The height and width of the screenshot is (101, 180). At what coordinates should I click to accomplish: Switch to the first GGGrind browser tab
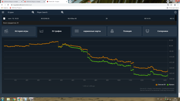[x=12, y=2]
